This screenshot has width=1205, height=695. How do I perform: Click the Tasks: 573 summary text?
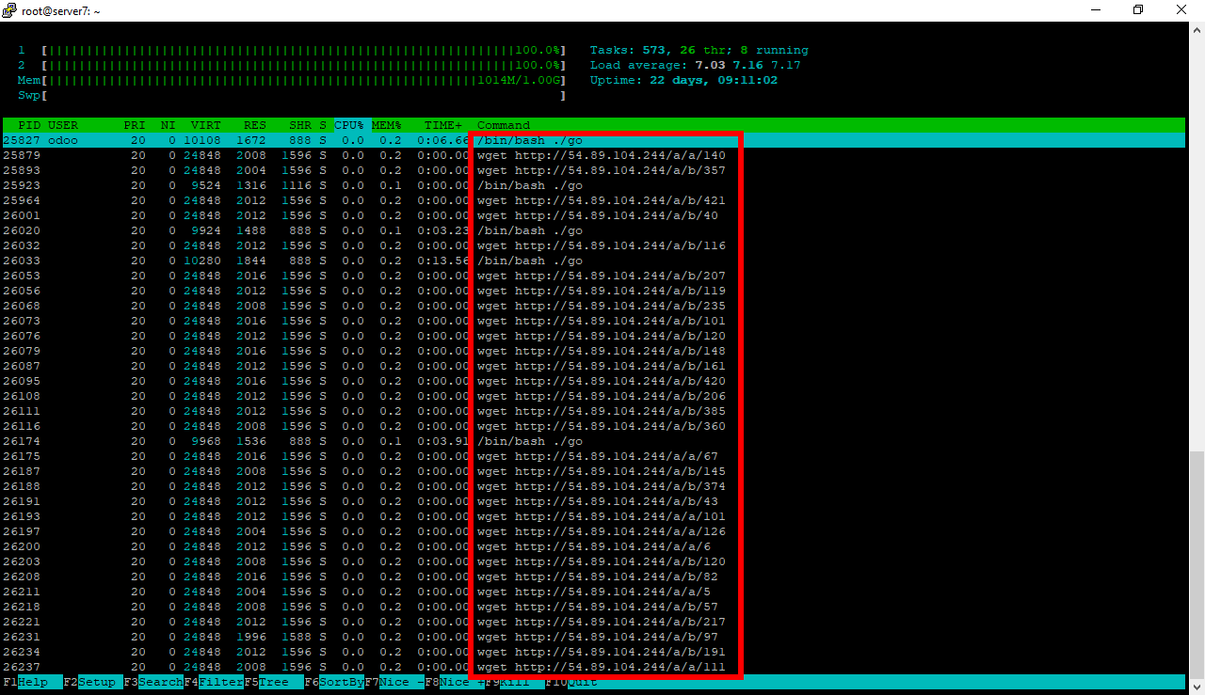[699, 50]
